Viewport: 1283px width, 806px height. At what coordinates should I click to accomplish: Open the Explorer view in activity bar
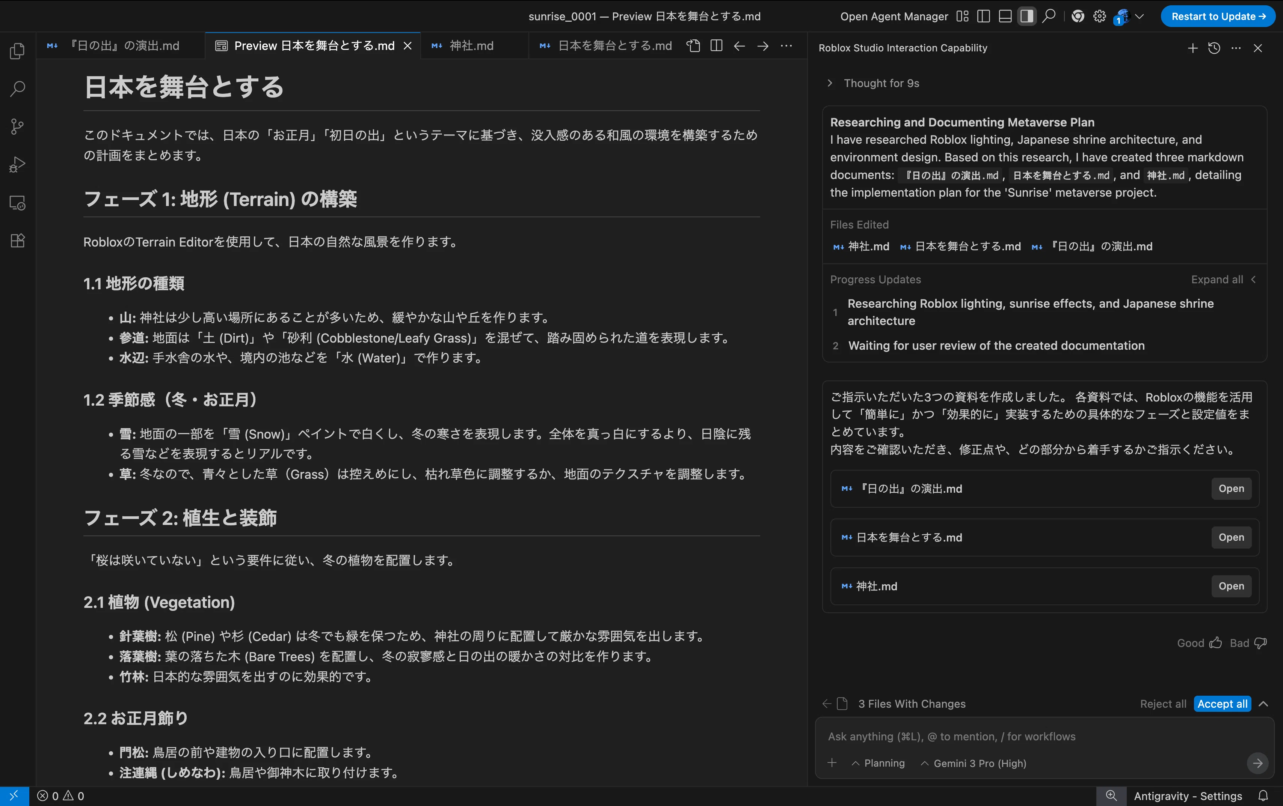click(x=18, y=51)
